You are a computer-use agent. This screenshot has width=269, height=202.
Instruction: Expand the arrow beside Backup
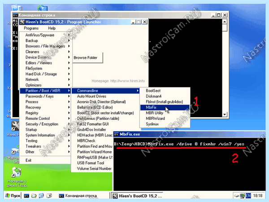click(x=69, y=40)
